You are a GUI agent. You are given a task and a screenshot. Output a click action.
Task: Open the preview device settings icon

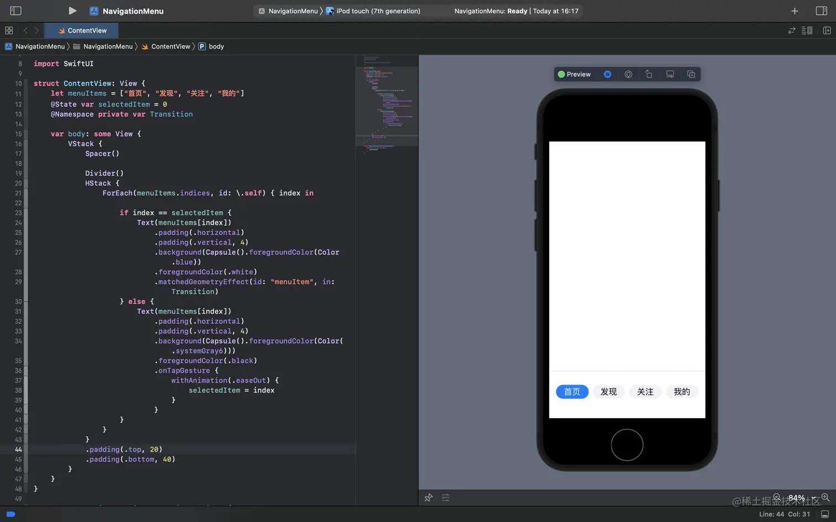(x=670, y=74)
